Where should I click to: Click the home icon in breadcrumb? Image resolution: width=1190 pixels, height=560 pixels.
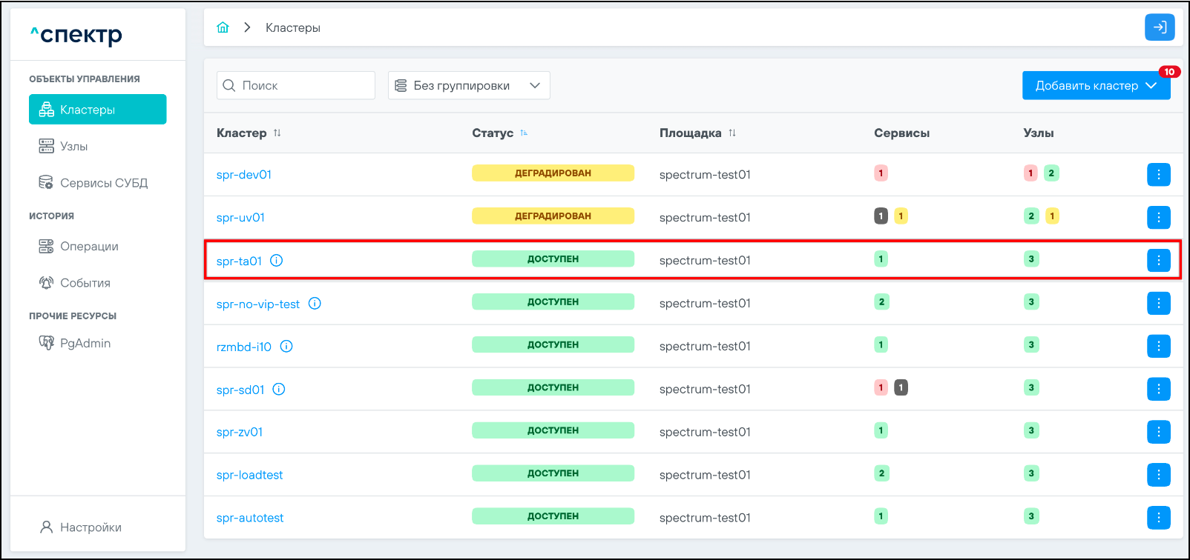tap(223, 27)
